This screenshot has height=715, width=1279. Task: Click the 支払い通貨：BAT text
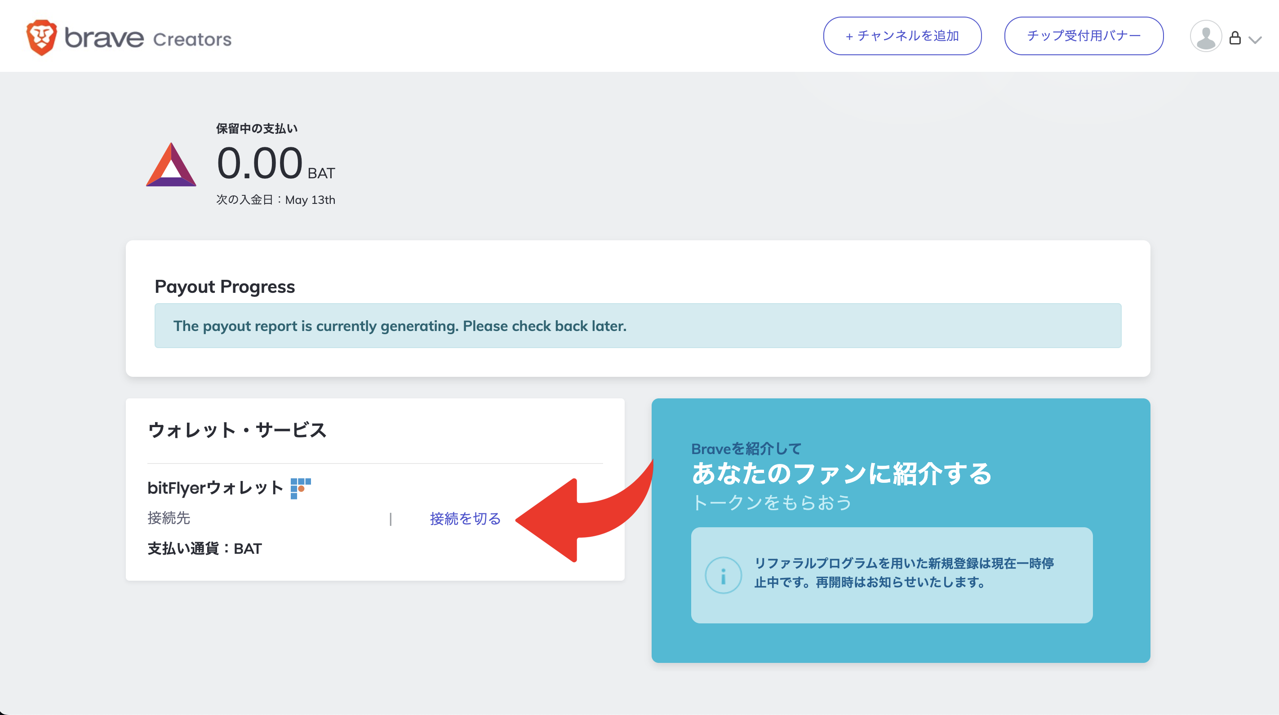click(204, 548)
